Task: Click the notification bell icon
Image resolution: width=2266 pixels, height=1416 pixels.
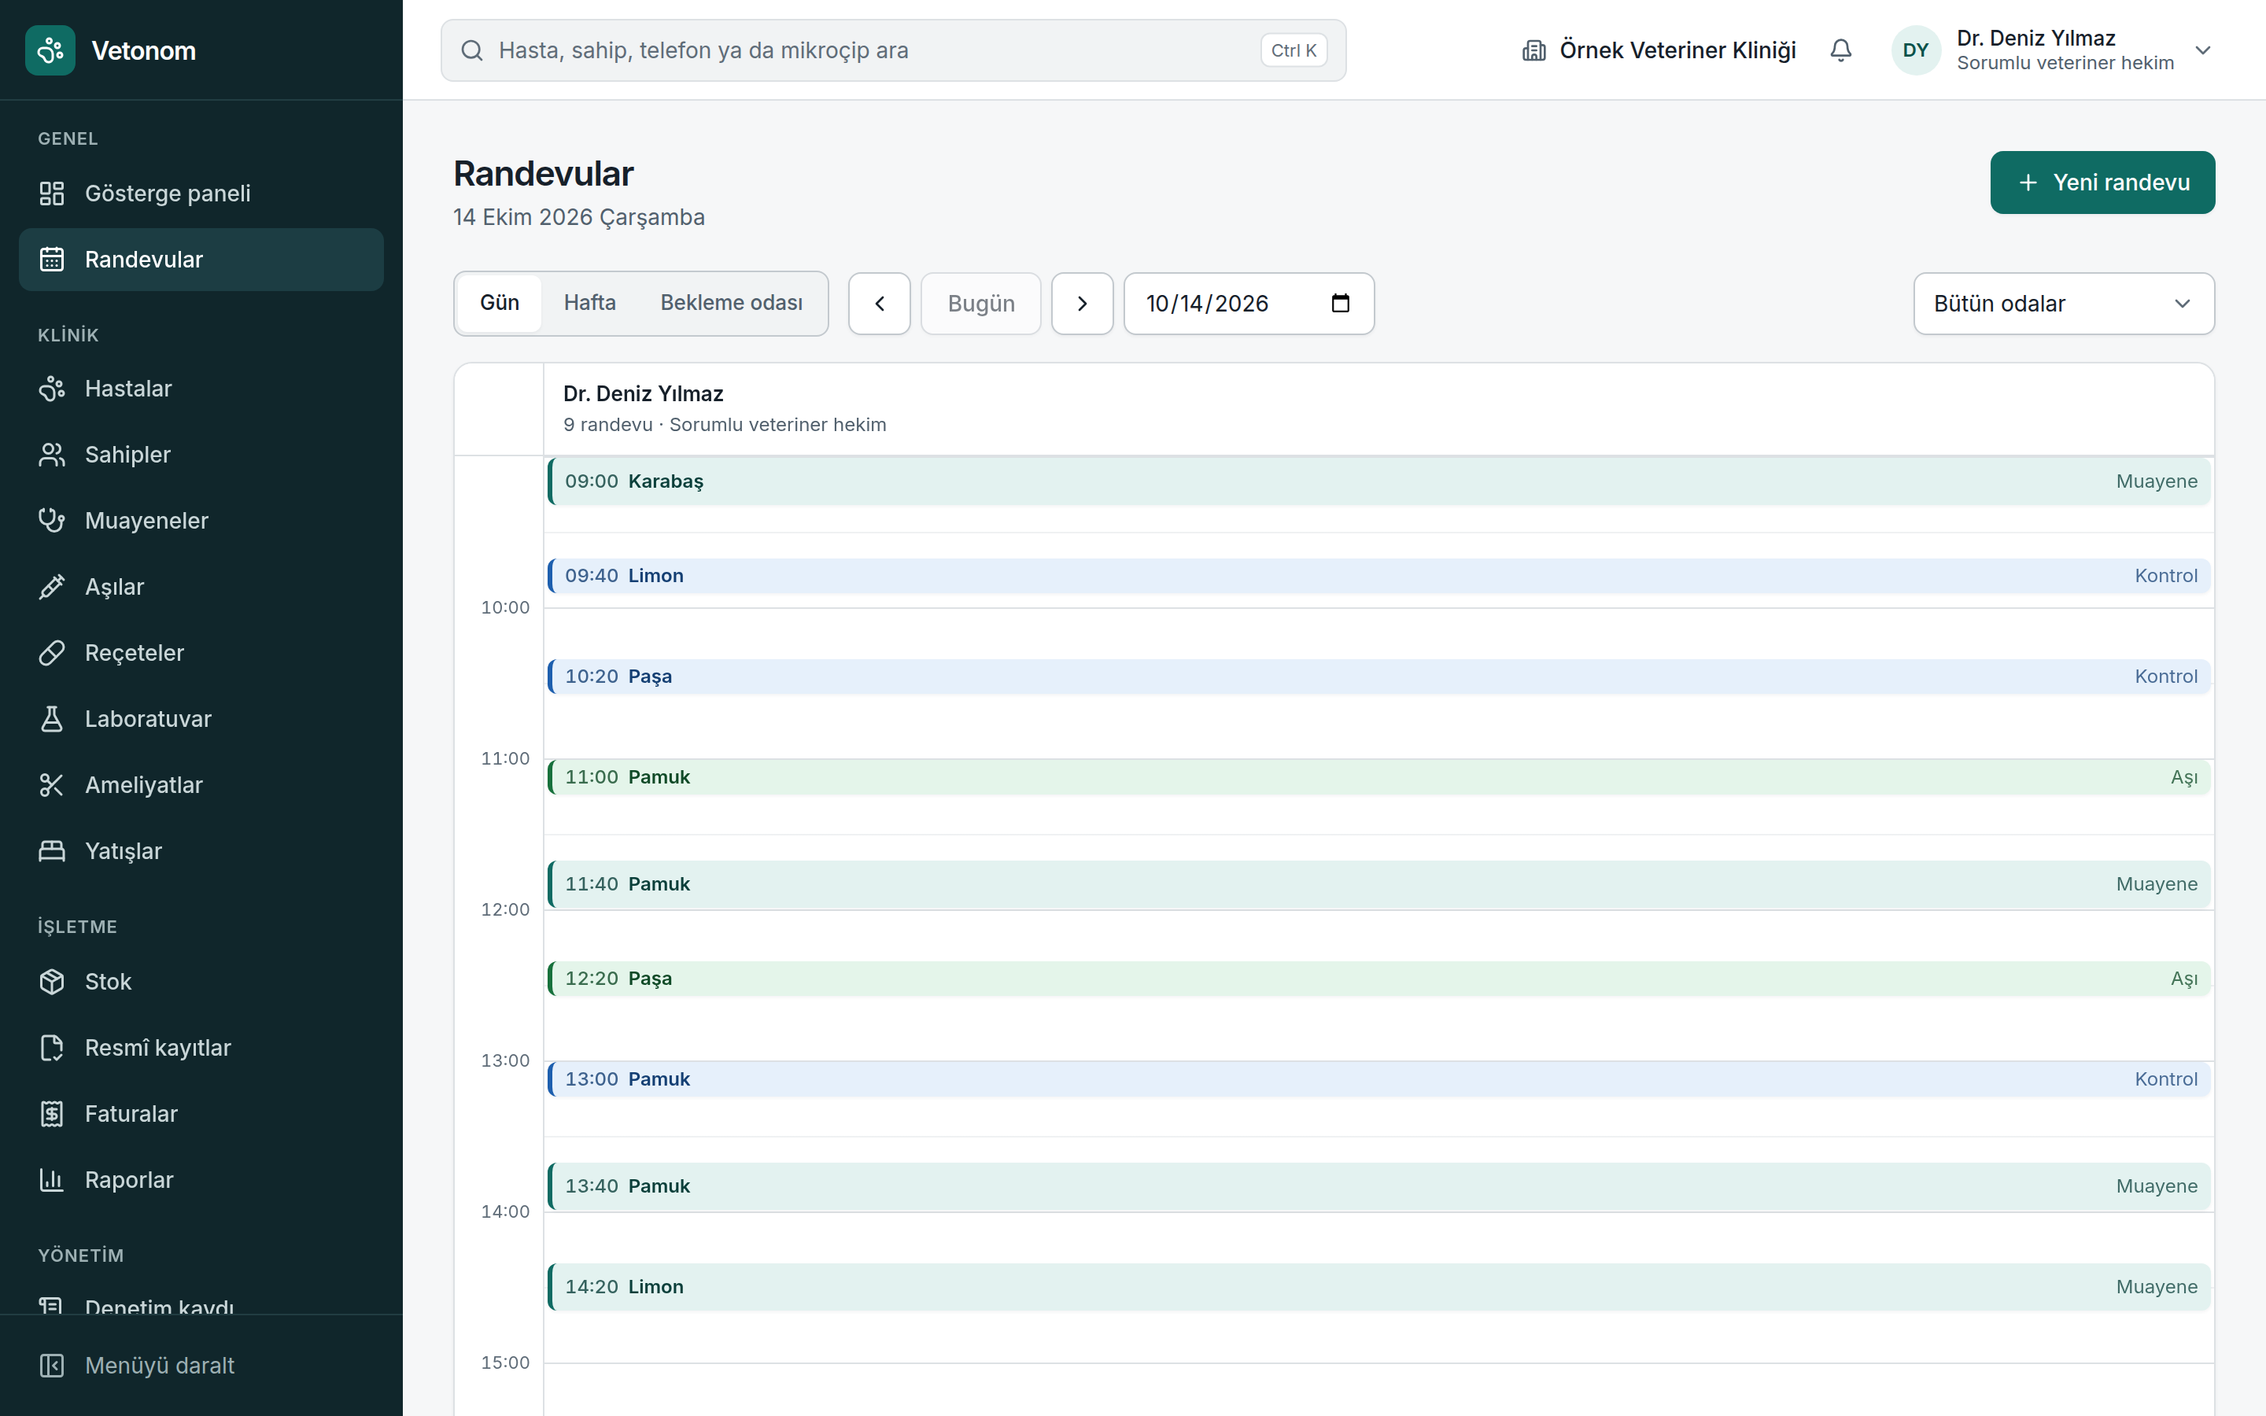Action: (x=1841, y=50)
